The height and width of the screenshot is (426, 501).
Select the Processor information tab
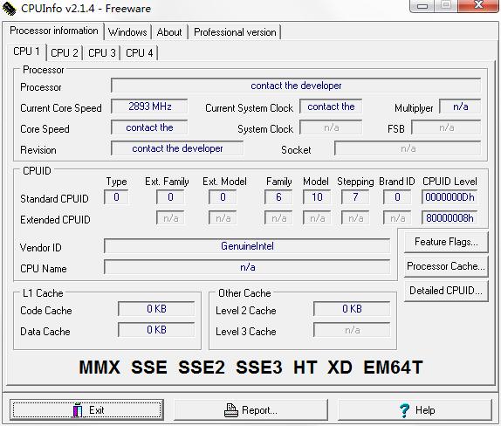54,31
